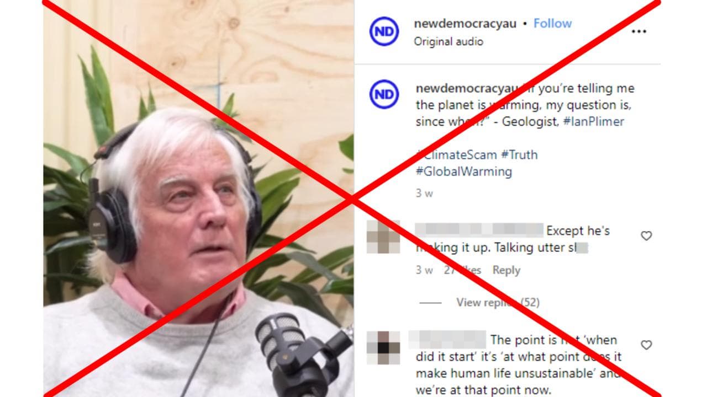Screen dimensions: 707x397
Task: Open the #IanPlimer hashtag
Action: click(593, 122)
